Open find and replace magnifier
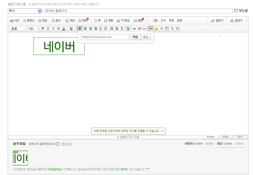The height and width of the screenshot is (175, 254). click(172, 28)
